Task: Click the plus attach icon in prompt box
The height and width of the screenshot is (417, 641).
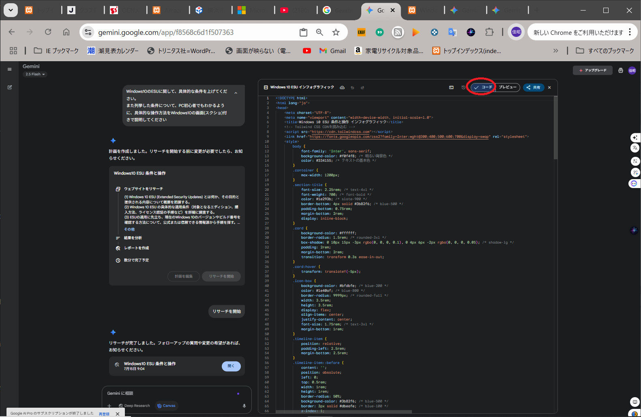Action: coord(109,406)
